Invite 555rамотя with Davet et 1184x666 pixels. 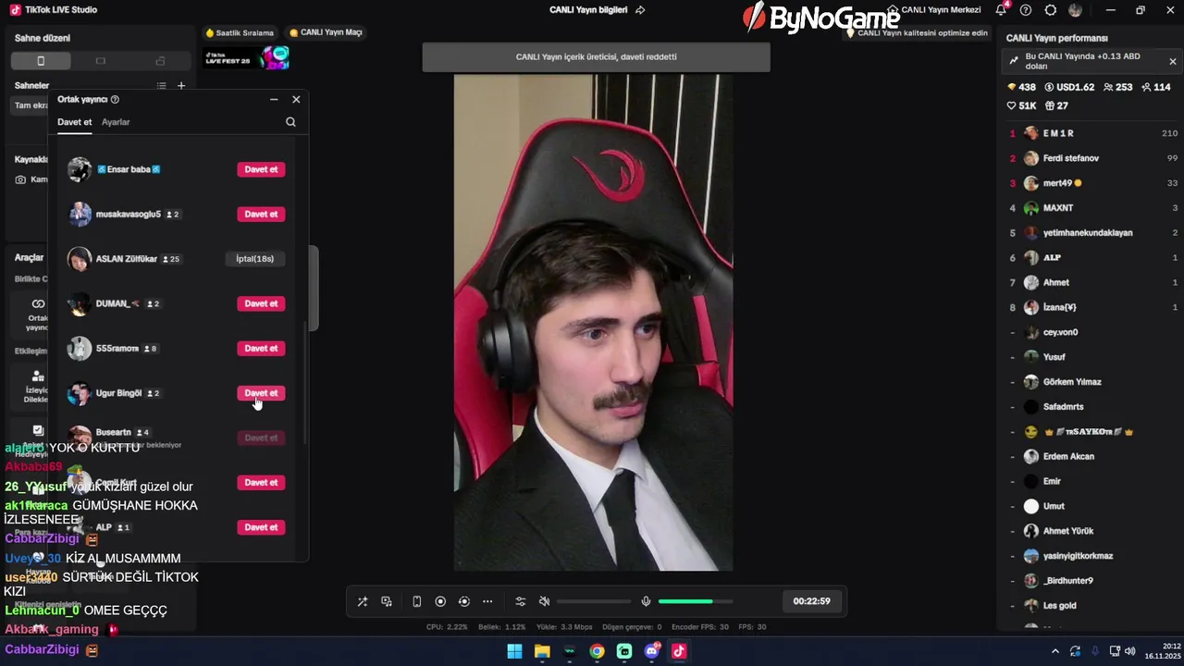261,349
